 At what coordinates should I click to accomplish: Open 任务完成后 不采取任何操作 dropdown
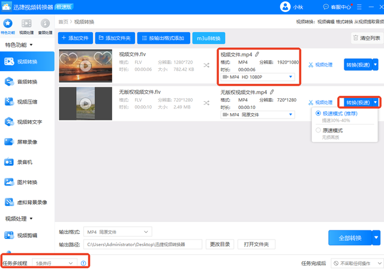point(357,263)
